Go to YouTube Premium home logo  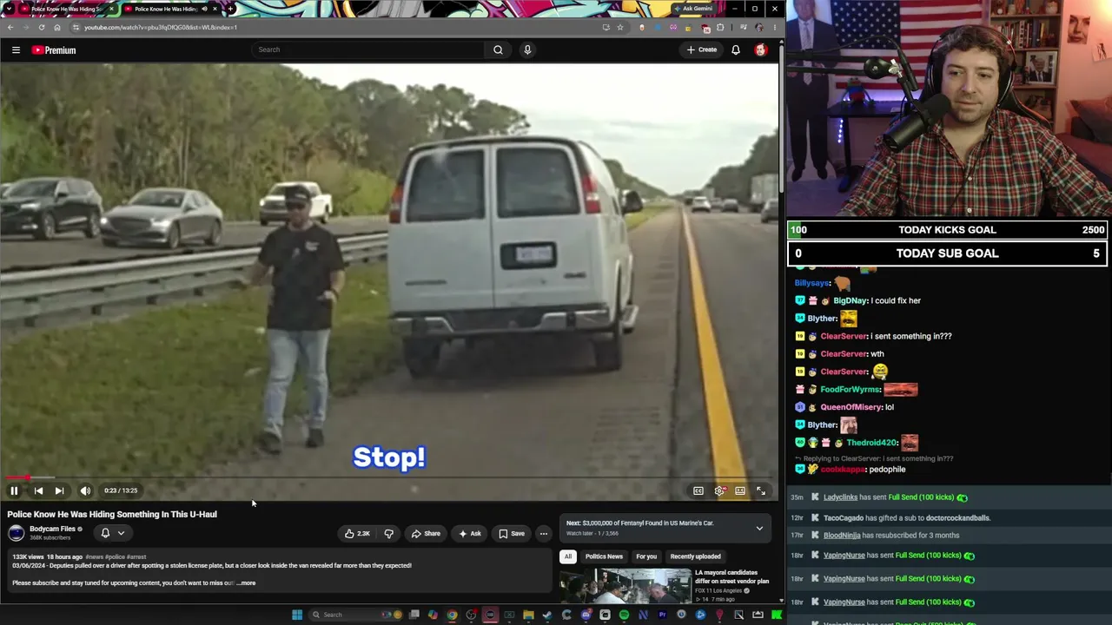click(x=54, y=50)
